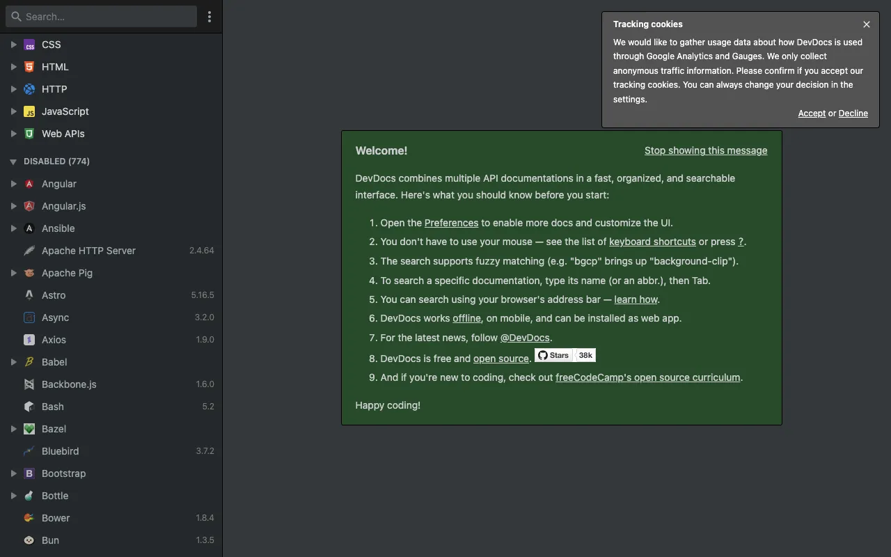
Task: Open the HTTP docs via its globe icon
Action: point(29,89)
